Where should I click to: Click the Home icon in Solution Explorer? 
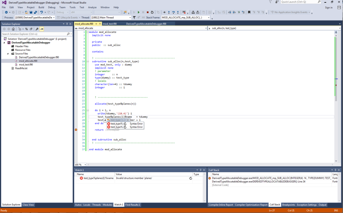13,29
